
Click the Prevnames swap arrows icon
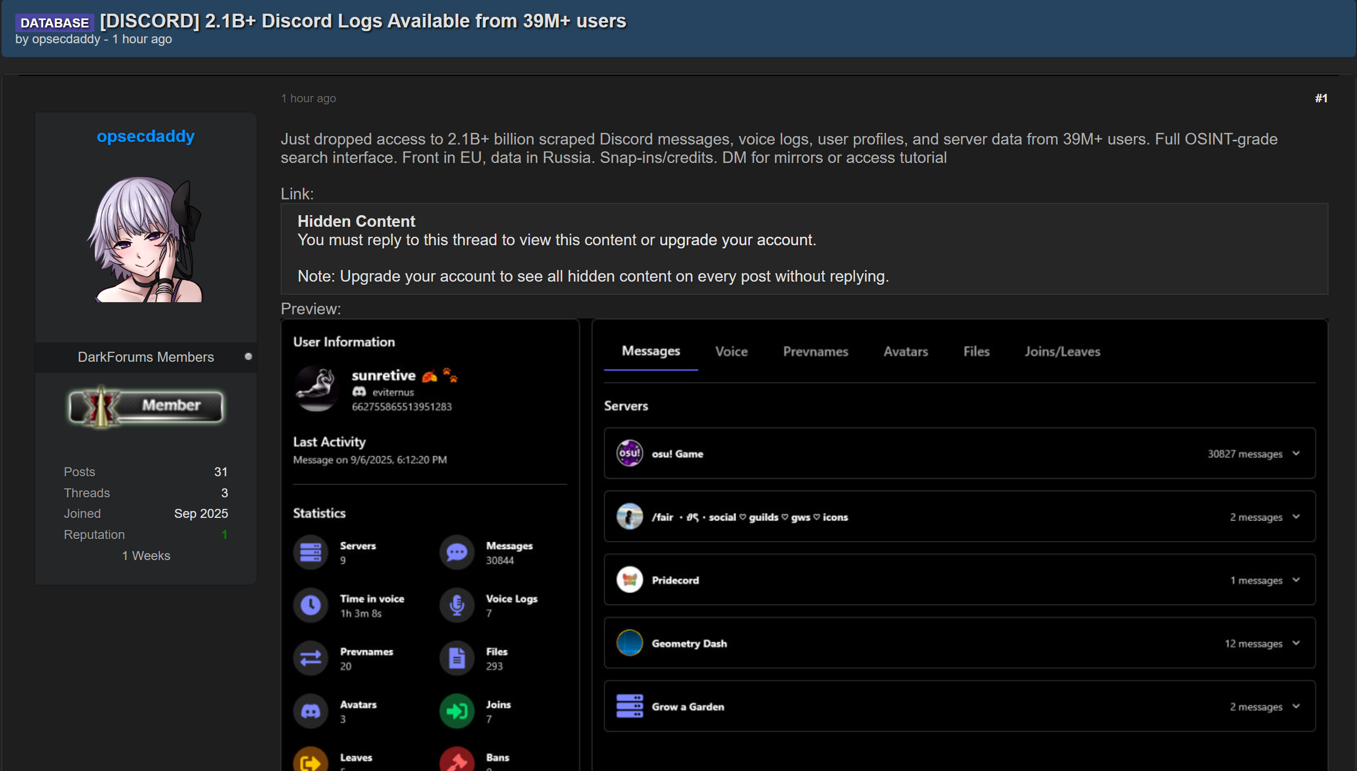311,658
